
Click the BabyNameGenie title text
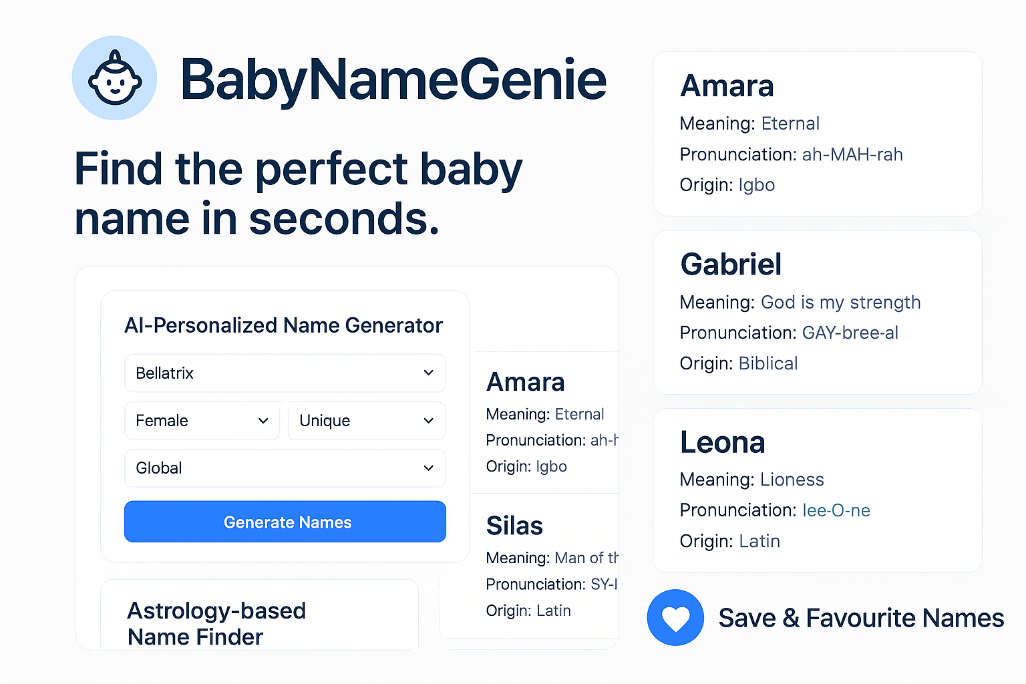393,79
